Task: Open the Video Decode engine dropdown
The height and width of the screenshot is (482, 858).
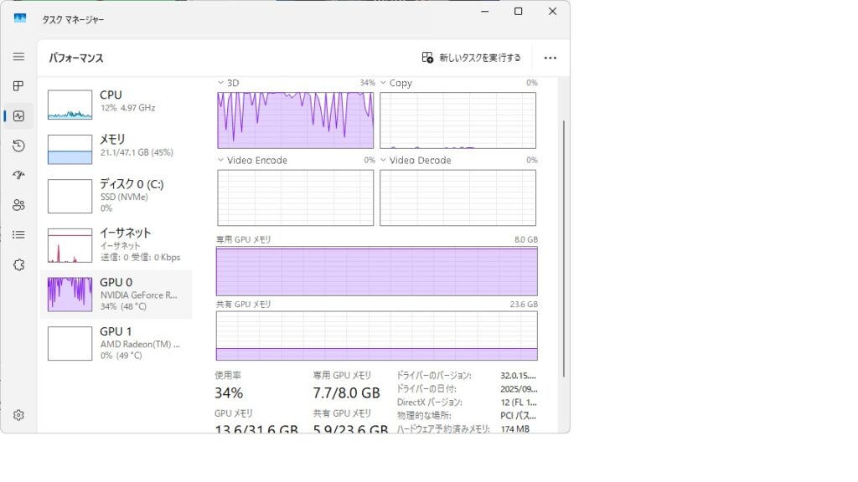Action: [384, 160]
